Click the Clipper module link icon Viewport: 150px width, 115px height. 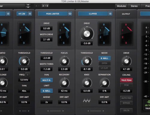[110, 14]
